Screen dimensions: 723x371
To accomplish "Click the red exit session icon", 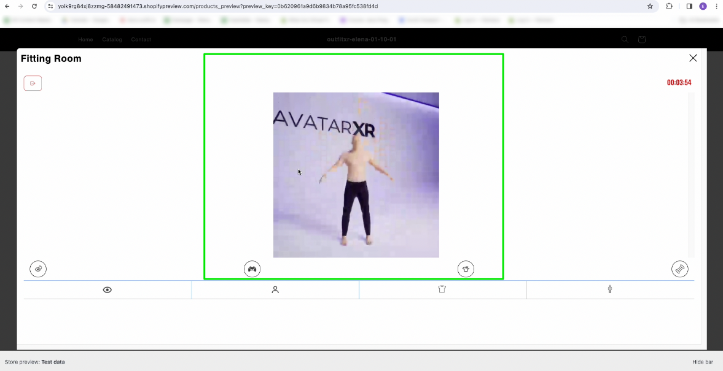I will (33, 83).
